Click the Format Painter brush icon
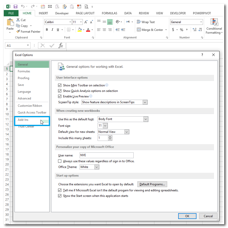This screenshot has height=228, width=228. pyautogui.click(x=18, y=32)
